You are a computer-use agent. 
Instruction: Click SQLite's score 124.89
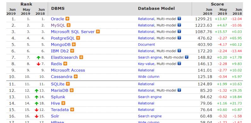coord(205,84)
